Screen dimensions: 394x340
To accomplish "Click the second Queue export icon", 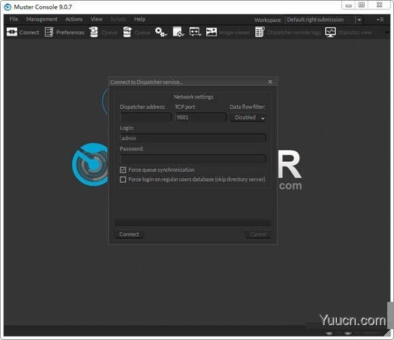I will pyautogui.click(x=127, y=32).
